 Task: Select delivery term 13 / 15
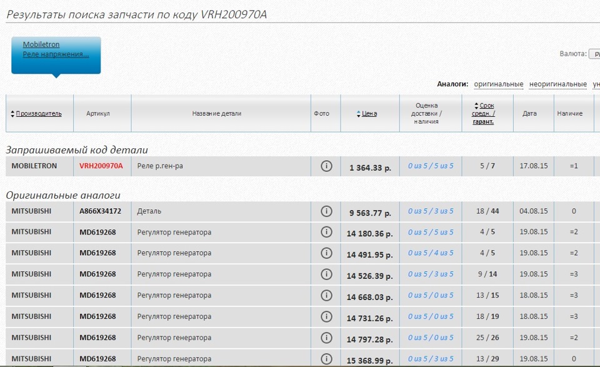click(x=487, y=295)
